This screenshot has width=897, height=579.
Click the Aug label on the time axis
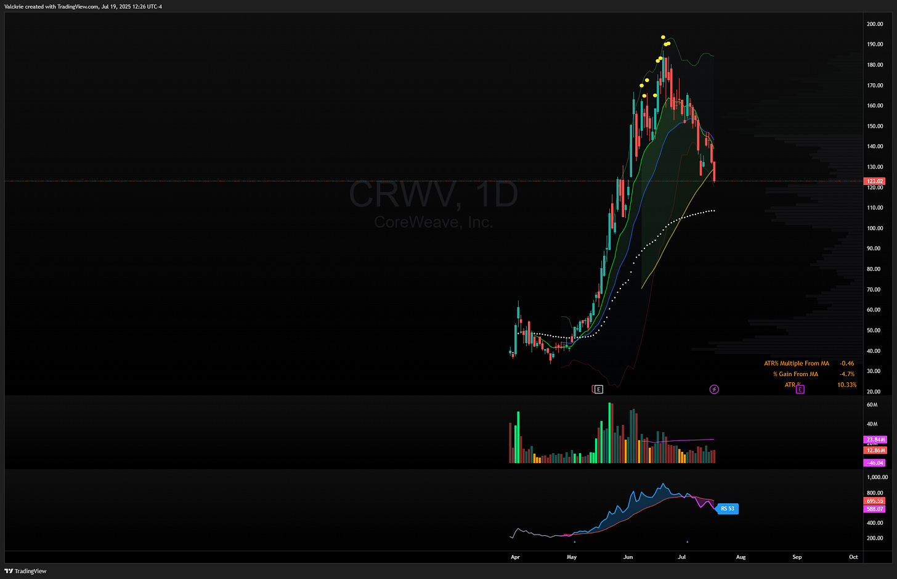click(x=741, y=557)
